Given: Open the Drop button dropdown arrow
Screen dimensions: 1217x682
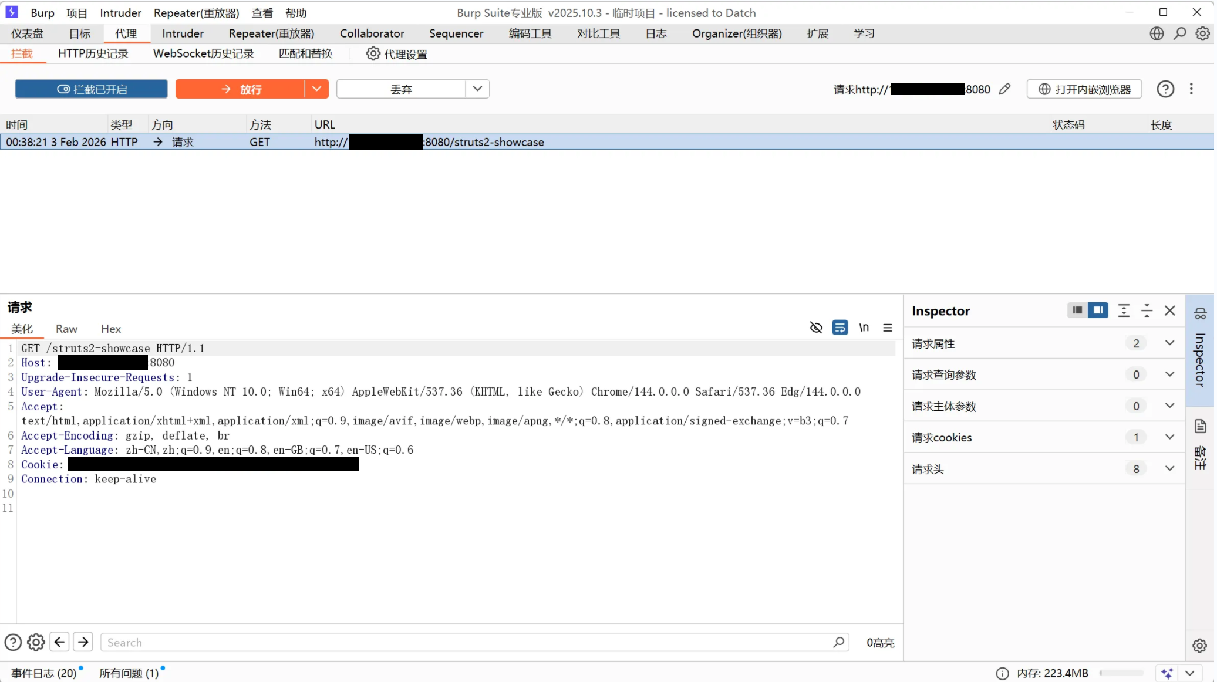Looking at the screenshot, I should point(478,89).
